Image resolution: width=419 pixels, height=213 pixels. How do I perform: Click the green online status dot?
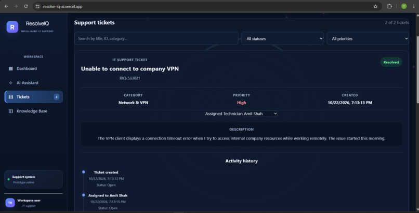point(8,179)
